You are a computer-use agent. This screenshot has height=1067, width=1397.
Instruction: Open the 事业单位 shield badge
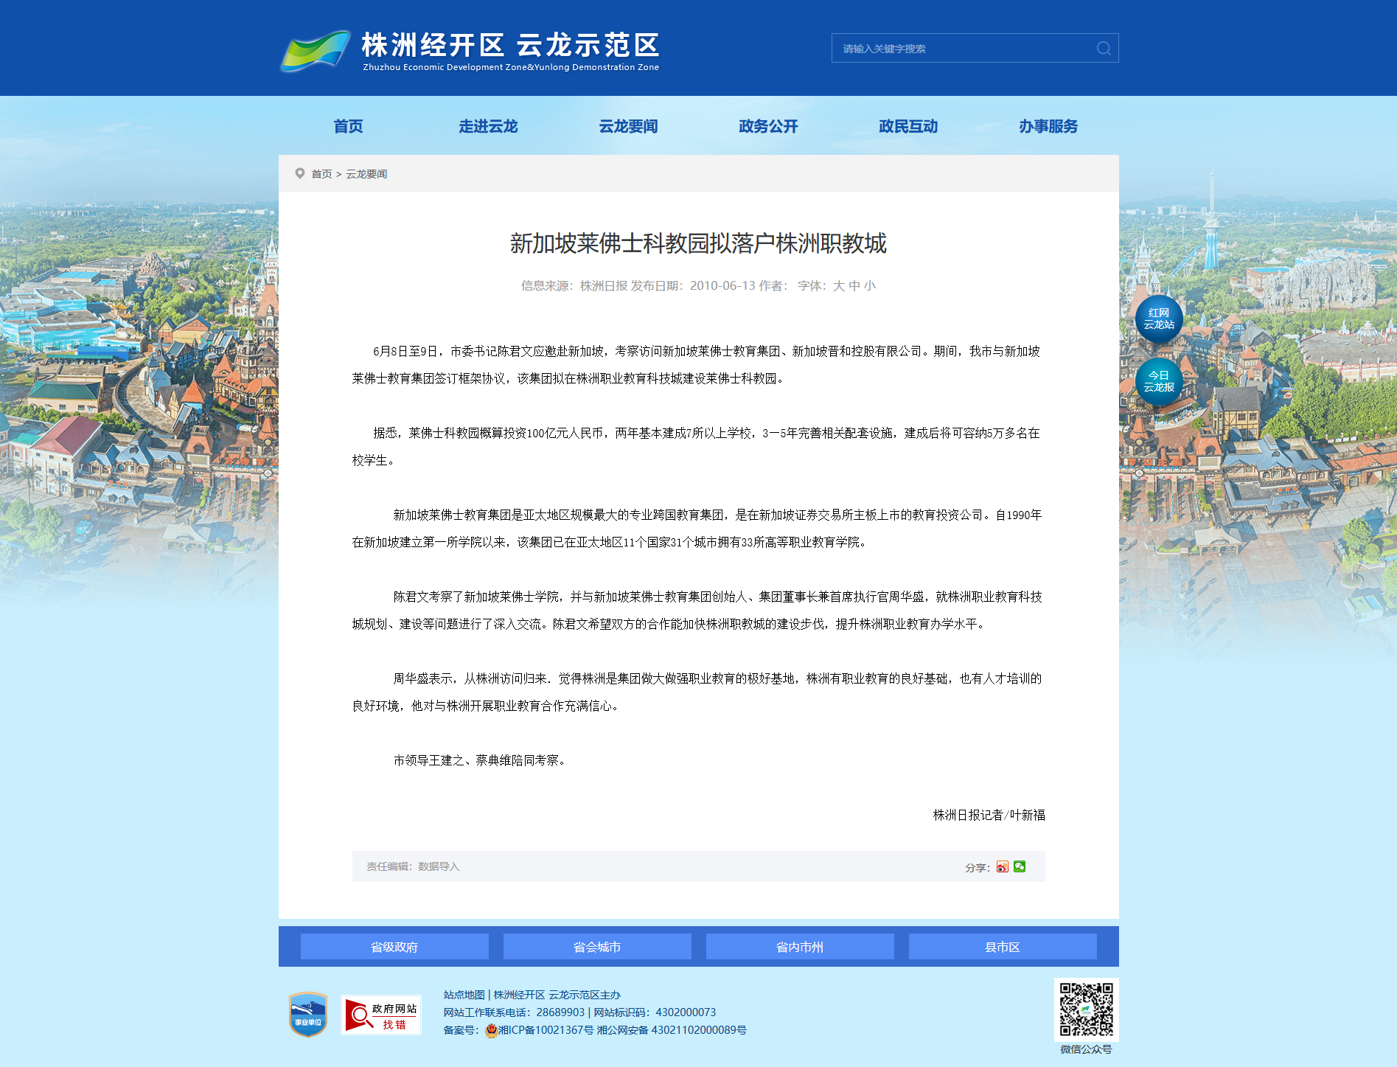tap(308, 1015)
